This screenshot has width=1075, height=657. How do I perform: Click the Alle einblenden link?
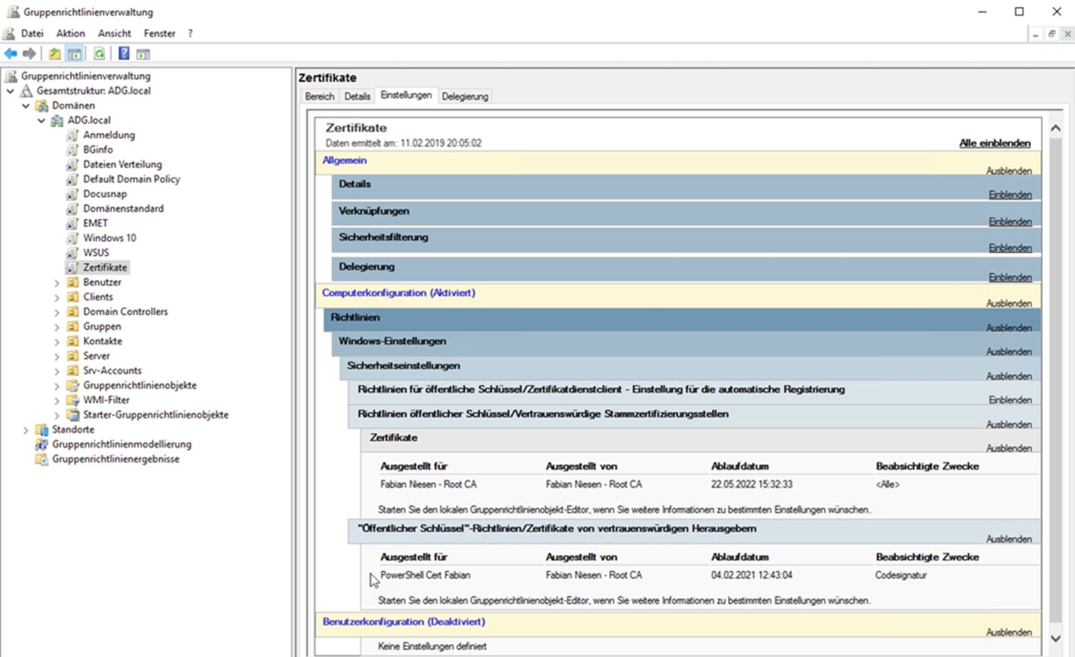pos(995,143)
